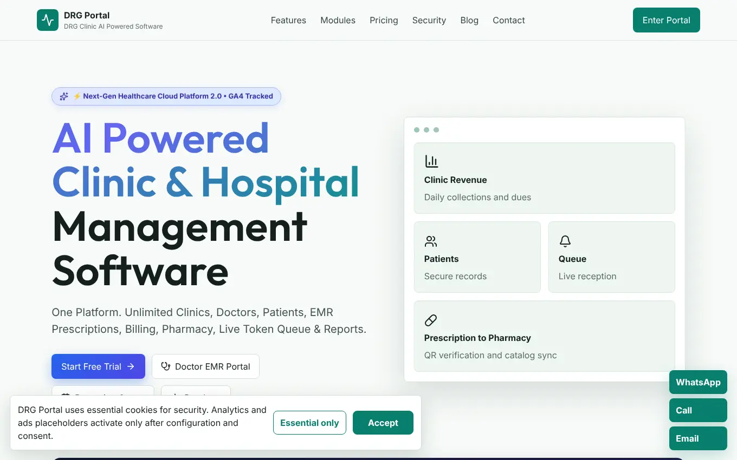Open the Modules nav item
The width and height of the screenshot is (737, 460).
pos(338,20)
